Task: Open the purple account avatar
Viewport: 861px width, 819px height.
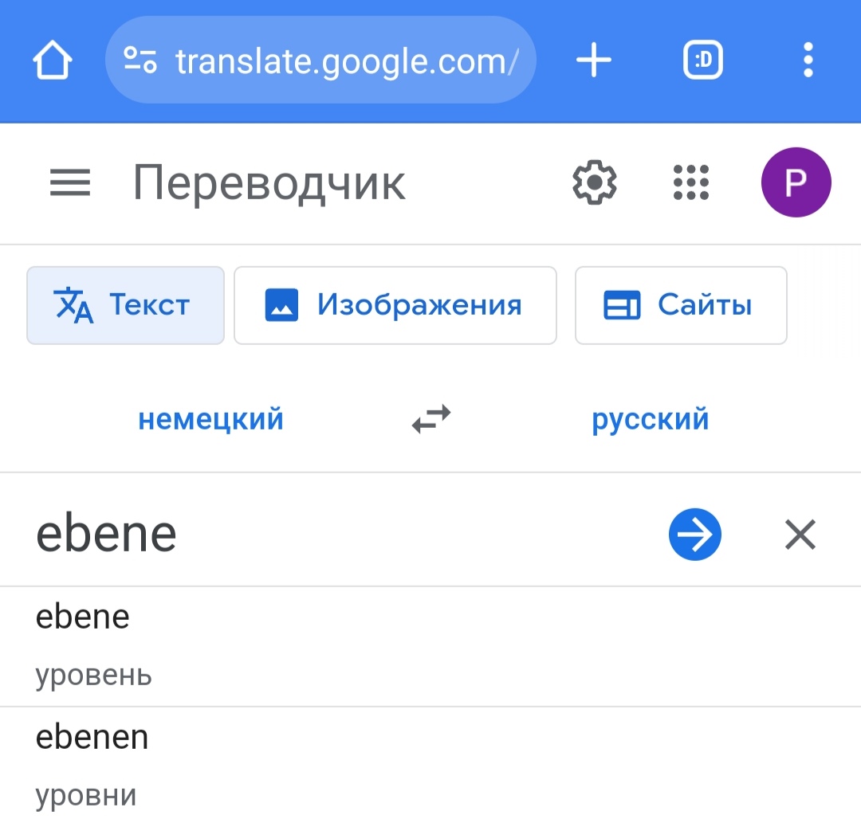Action: (x=796, y=183)
